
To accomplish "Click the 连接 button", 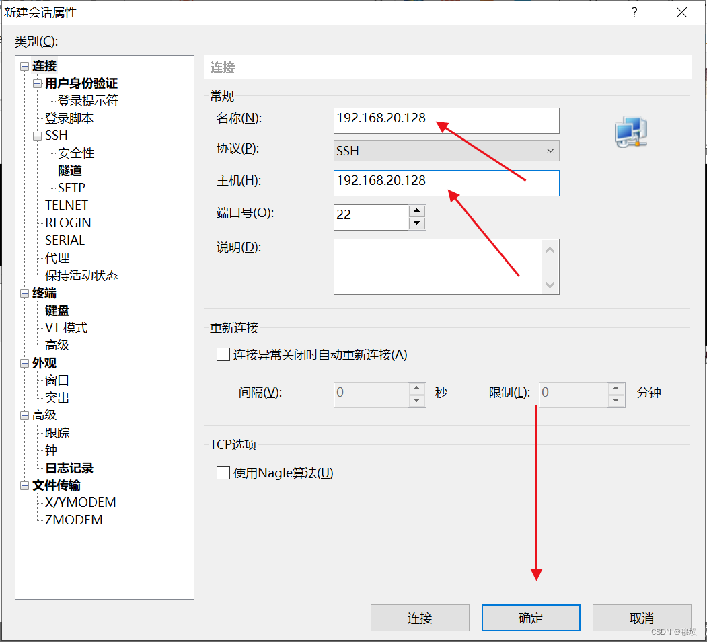I will point(419,617).
